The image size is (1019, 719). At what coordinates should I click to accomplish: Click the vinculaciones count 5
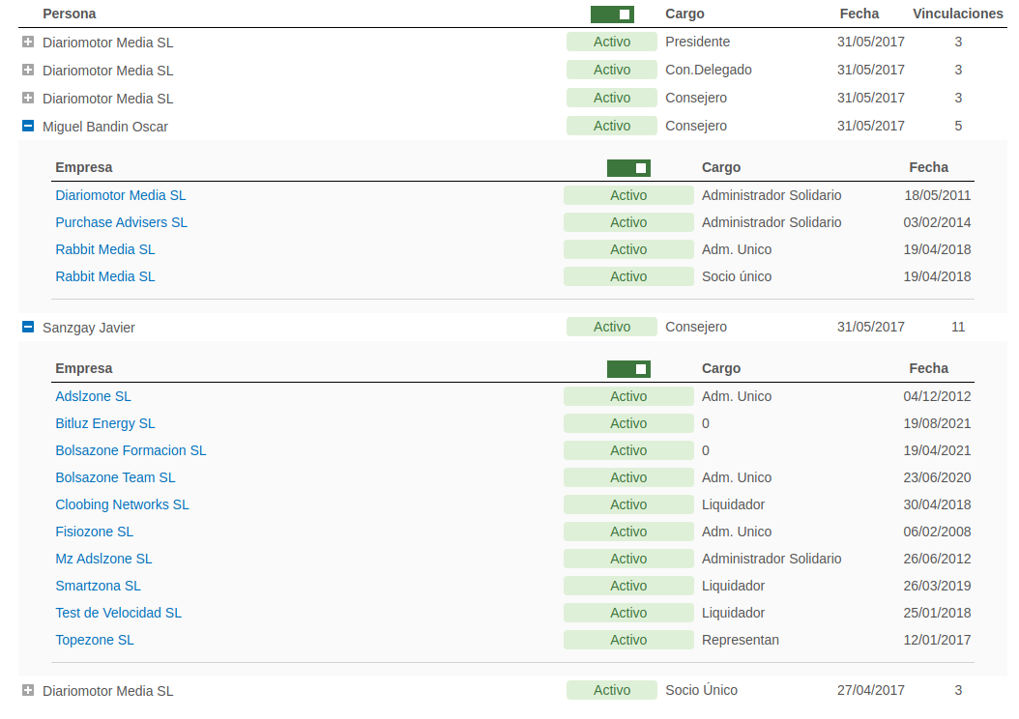tap(958, 126)
